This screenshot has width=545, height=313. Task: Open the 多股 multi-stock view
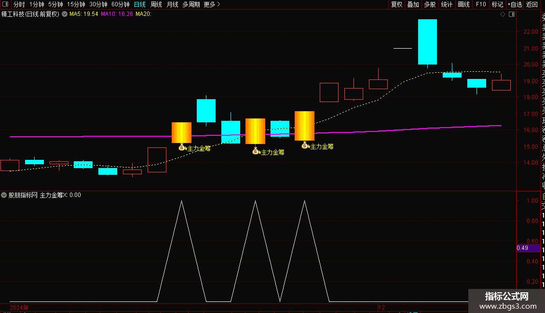(430, 4)
